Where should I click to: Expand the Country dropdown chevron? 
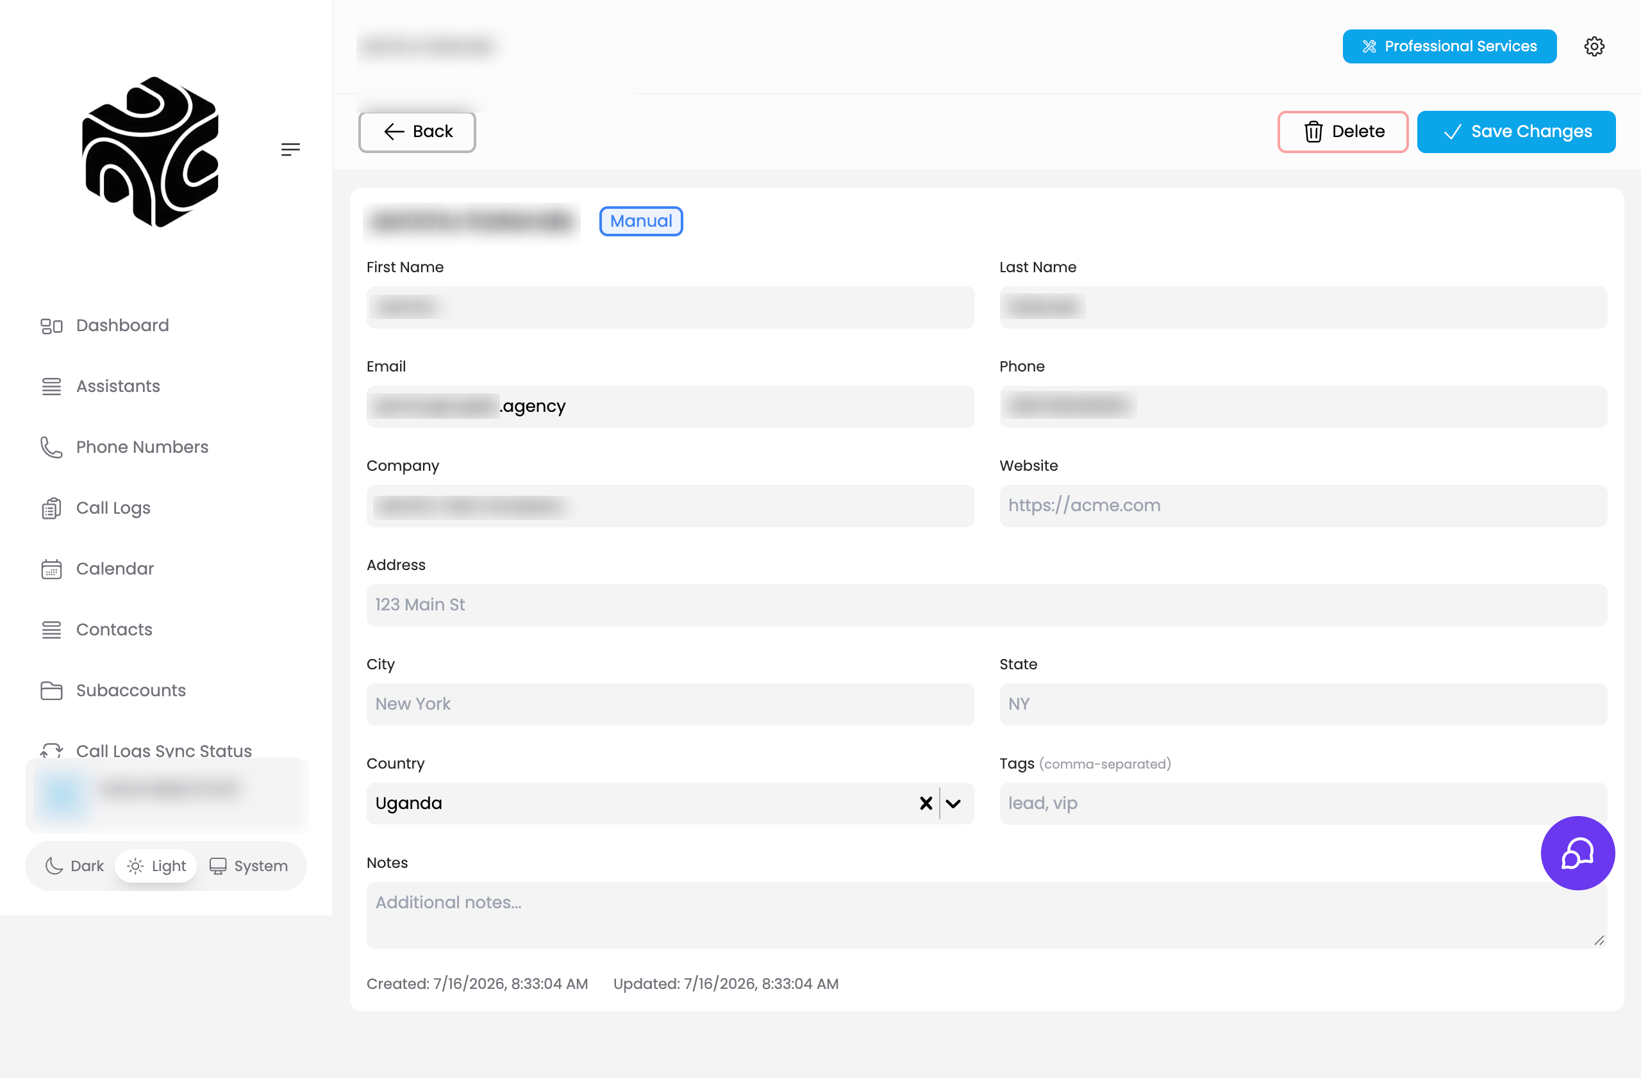[x=953, y=803]
